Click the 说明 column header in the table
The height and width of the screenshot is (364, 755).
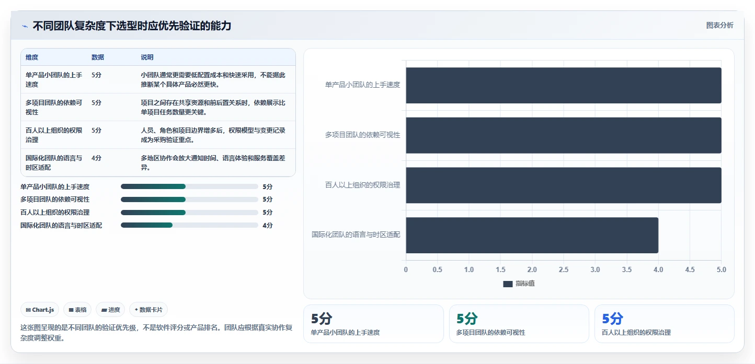[147, 57]
